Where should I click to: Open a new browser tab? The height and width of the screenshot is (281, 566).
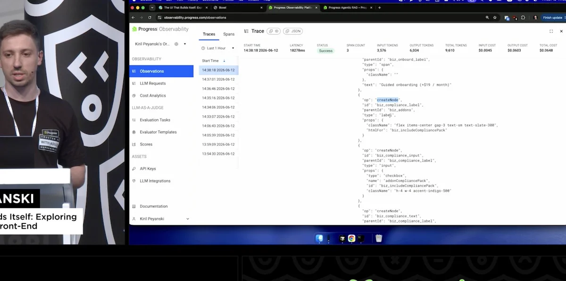point(380,8)
